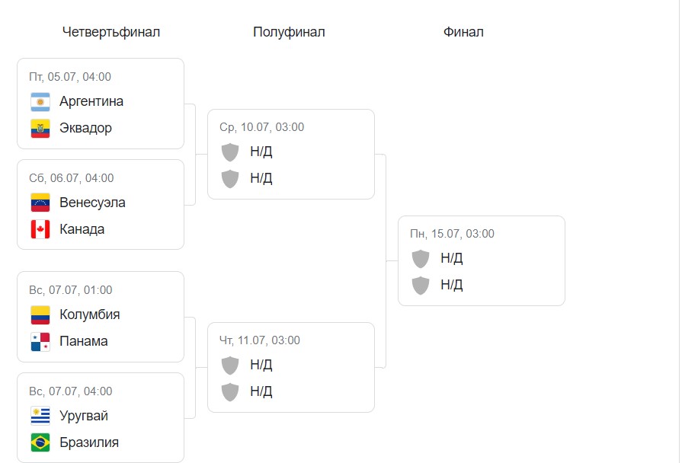Click the Uruguay flag icon

[40, 417]
